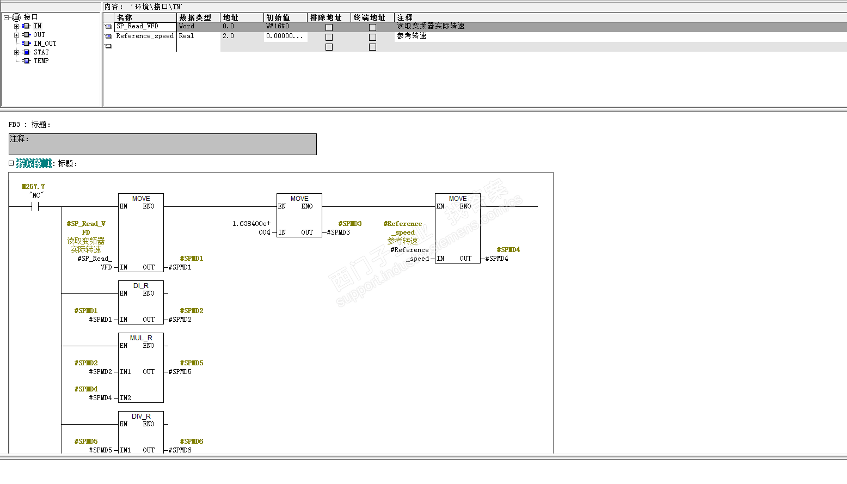Viewport: 847px width, 484px height.
Task: Select STAT in the interface tree
Action: click(41, 52)
